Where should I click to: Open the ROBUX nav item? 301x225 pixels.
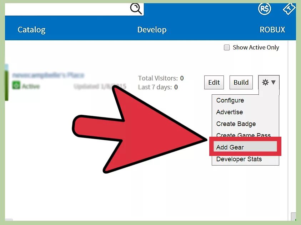(x=272, y=30)
